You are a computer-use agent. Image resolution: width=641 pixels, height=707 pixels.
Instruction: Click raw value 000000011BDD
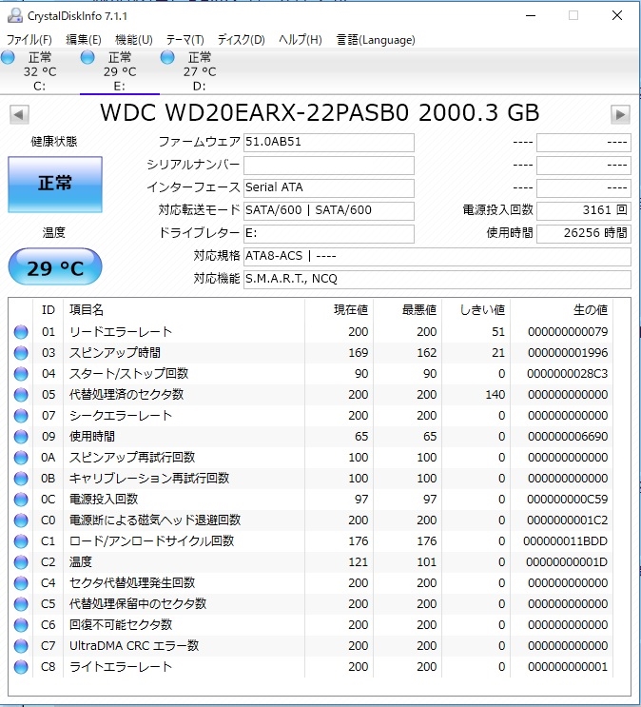click(566, 541)
